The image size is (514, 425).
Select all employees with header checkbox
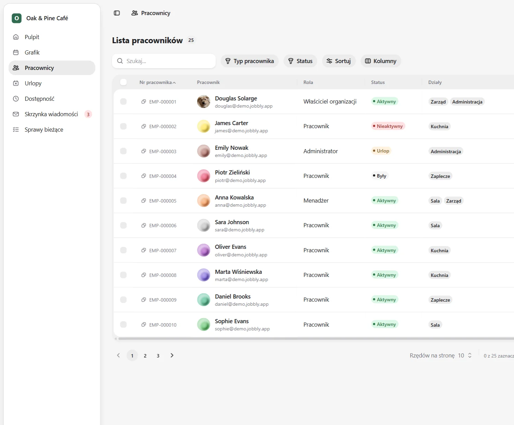123,82
